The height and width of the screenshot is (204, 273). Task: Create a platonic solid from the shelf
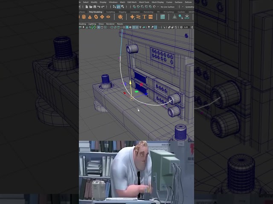(x=120, y=17)
